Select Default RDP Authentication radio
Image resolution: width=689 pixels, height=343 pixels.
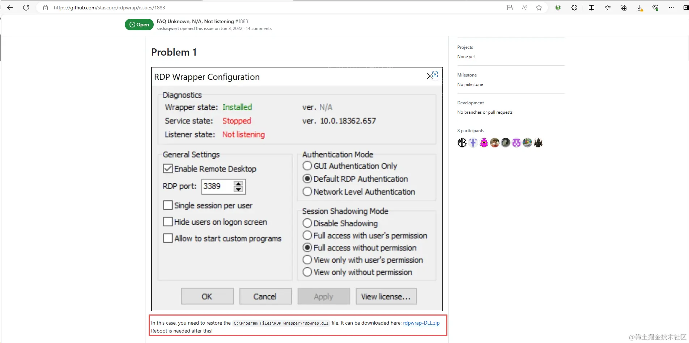tap(307, 179)
